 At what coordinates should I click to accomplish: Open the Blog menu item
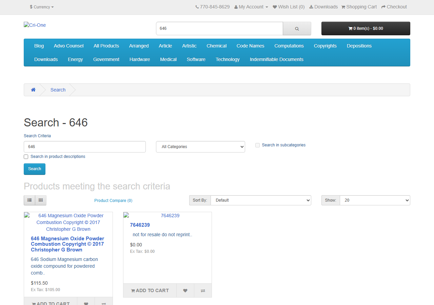point(39,46)
